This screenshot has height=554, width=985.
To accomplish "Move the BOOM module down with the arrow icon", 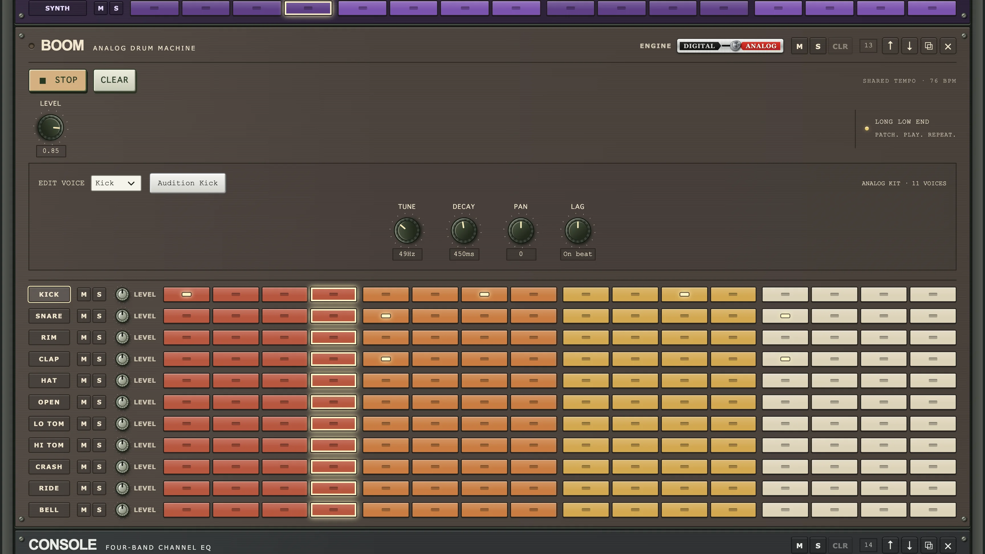I will tap(909, 46).
